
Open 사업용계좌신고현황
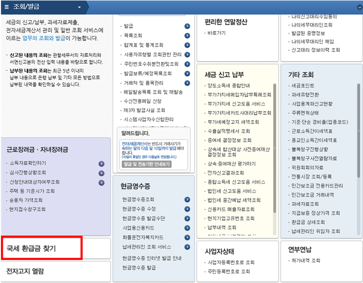coord(312,104)
